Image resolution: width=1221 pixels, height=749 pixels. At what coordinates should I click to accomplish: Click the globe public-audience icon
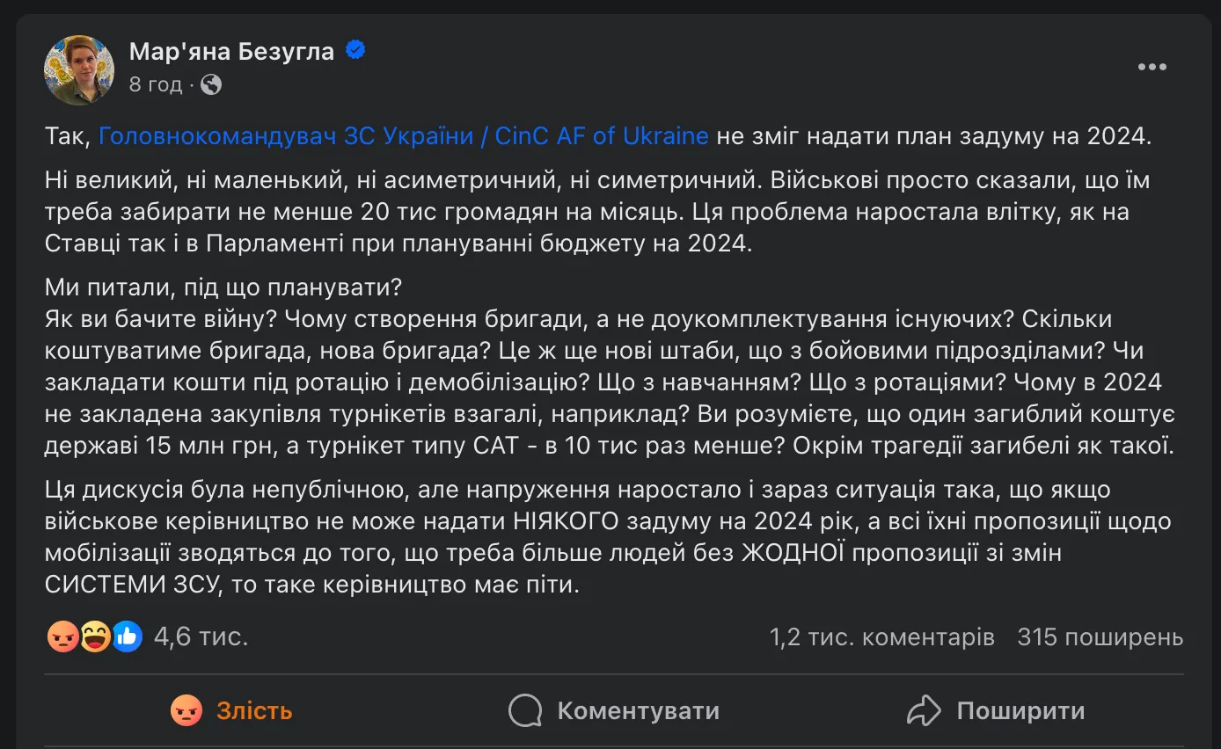coord(211,84)
